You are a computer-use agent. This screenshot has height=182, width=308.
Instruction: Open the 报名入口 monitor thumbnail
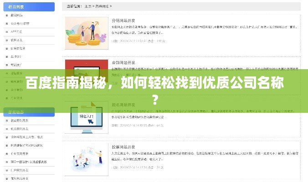(87, 117)
